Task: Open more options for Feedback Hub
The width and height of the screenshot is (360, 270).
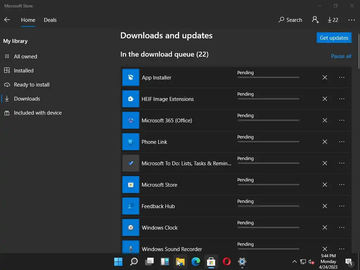Action: coord(342,206)
